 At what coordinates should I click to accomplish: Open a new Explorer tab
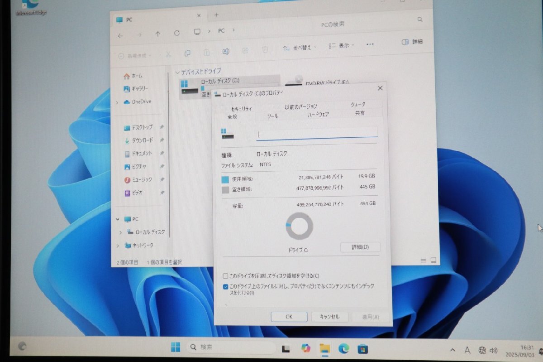click(x=216, y=15)
